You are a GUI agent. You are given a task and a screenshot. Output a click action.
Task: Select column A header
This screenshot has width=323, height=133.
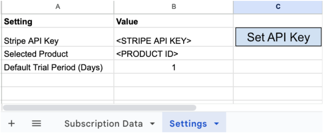[x=58, y=7]
